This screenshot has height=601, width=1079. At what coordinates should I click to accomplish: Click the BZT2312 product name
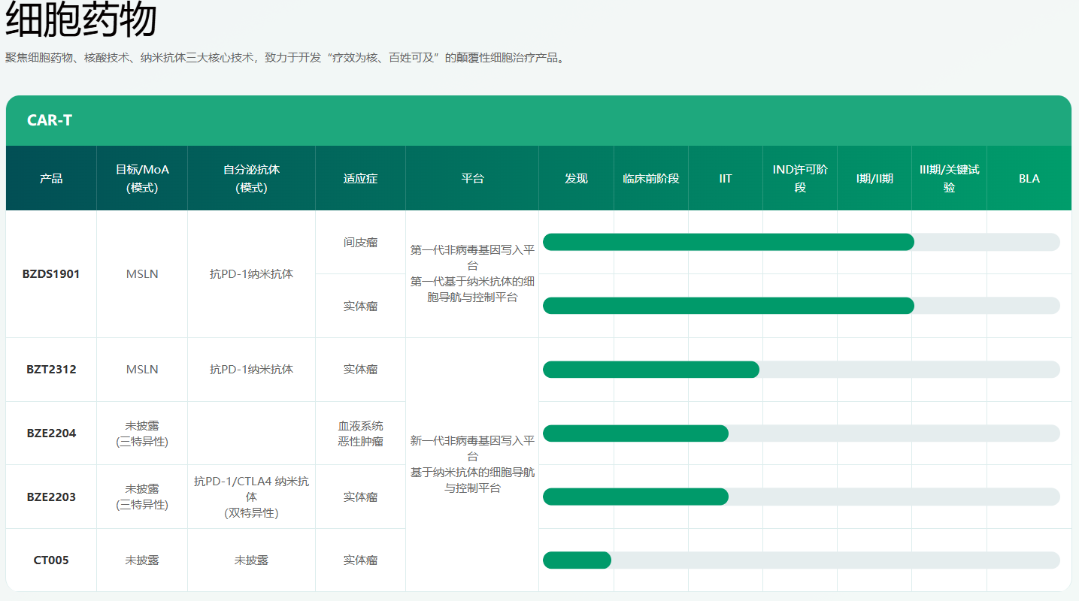click(51, 370)
